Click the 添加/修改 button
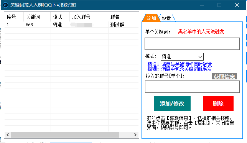 point(172,104)
